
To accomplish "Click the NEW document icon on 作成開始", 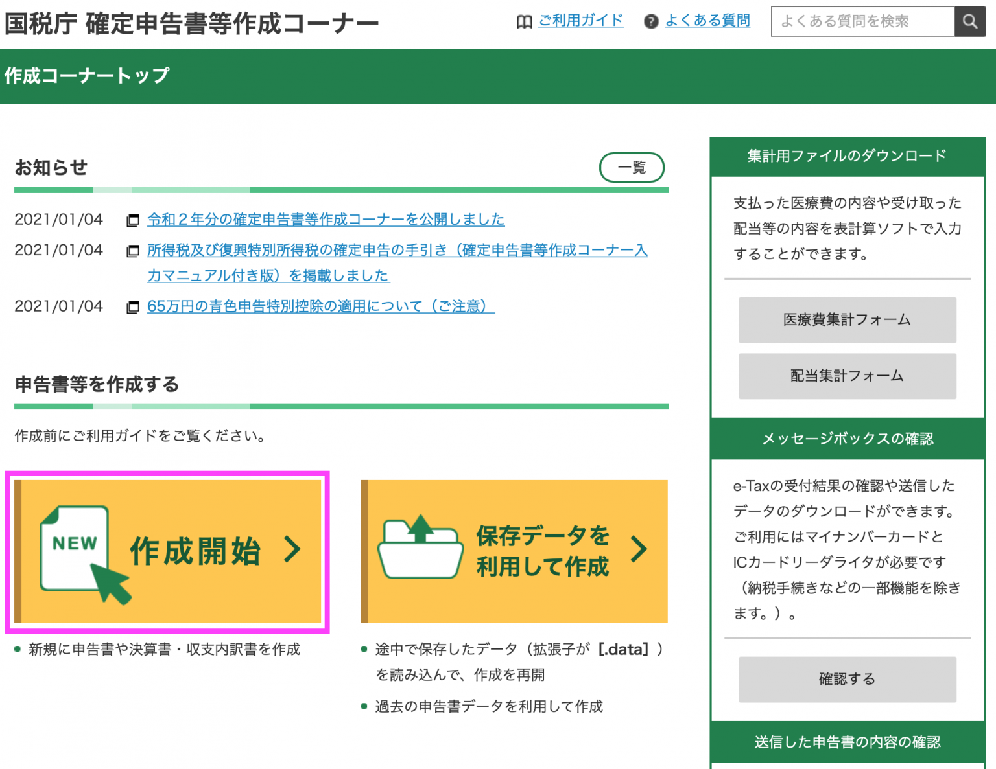I will [x=84, y=554].
